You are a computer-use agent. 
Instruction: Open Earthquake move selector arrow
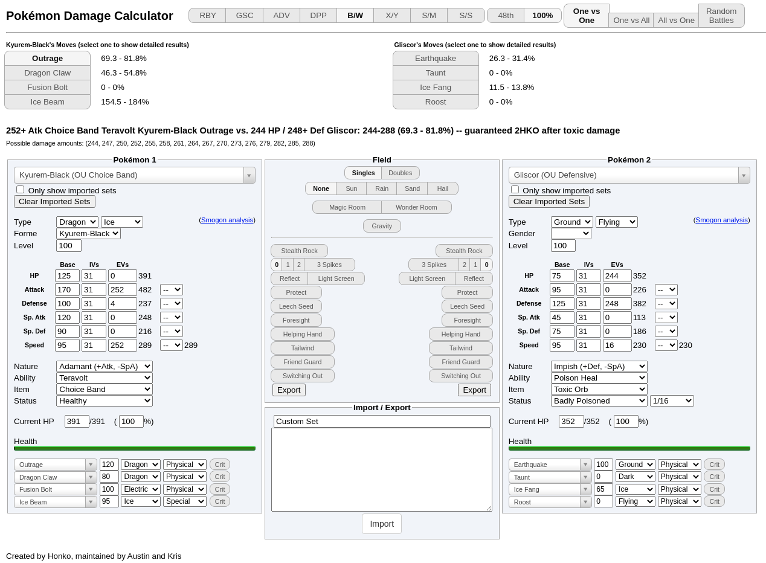[585, 465]
